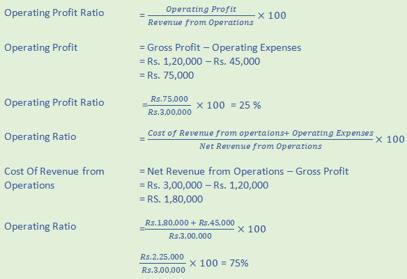Click the 'Operating Ratio' label beside Rs.1,80,000
The image size is (407, 279).
[40, 226]
